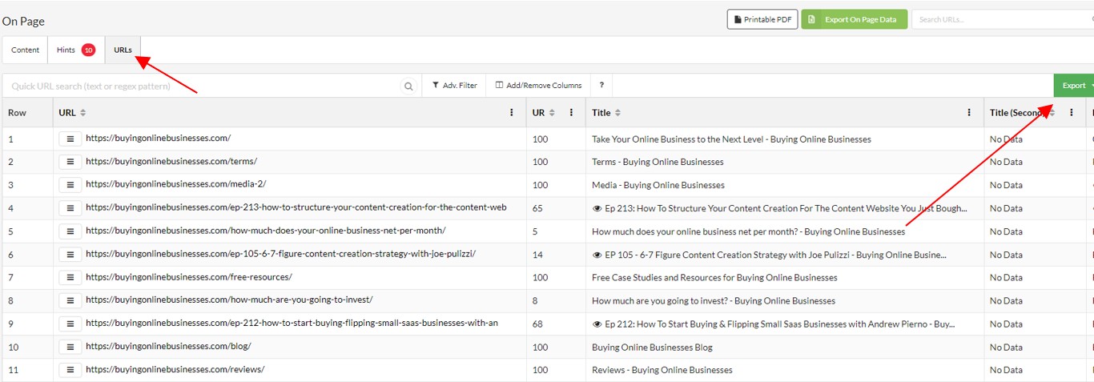
Task: Click the red 10 hints badge
Action: (x=88, y=50)
